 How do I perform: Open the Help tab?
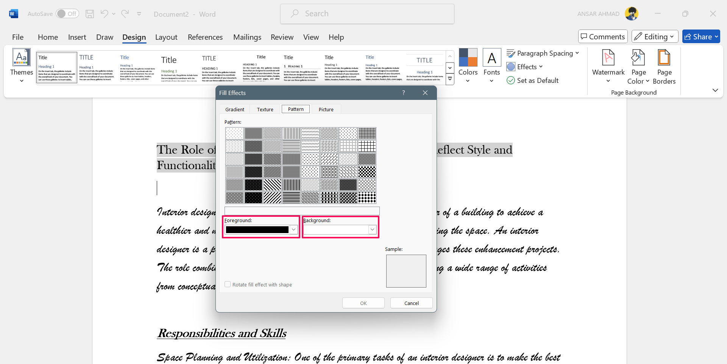(x=336, y=37)
